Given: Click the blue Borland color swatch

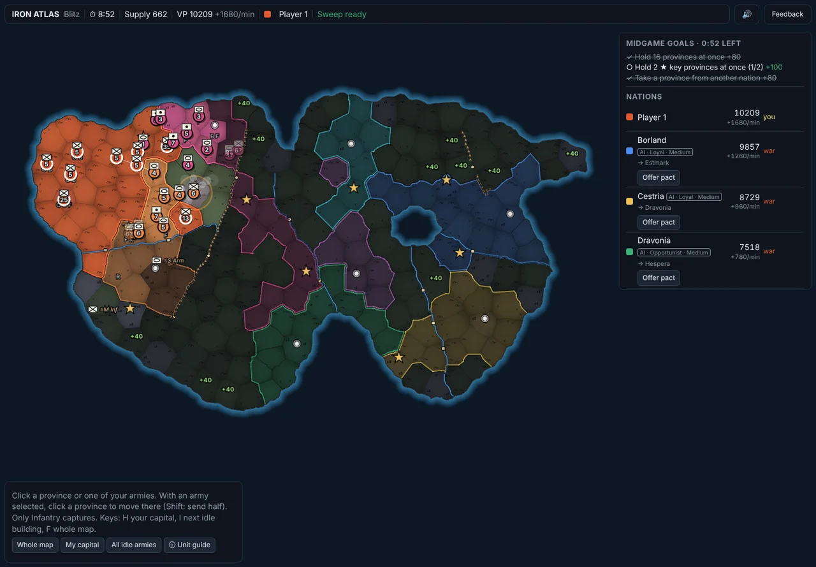Looking at the screenshot, I should point(630,151).
